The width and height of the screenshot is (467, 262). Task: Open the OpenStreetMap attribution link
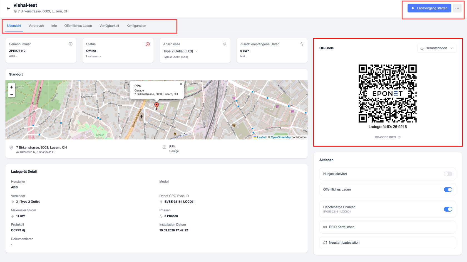click(281, 137)
